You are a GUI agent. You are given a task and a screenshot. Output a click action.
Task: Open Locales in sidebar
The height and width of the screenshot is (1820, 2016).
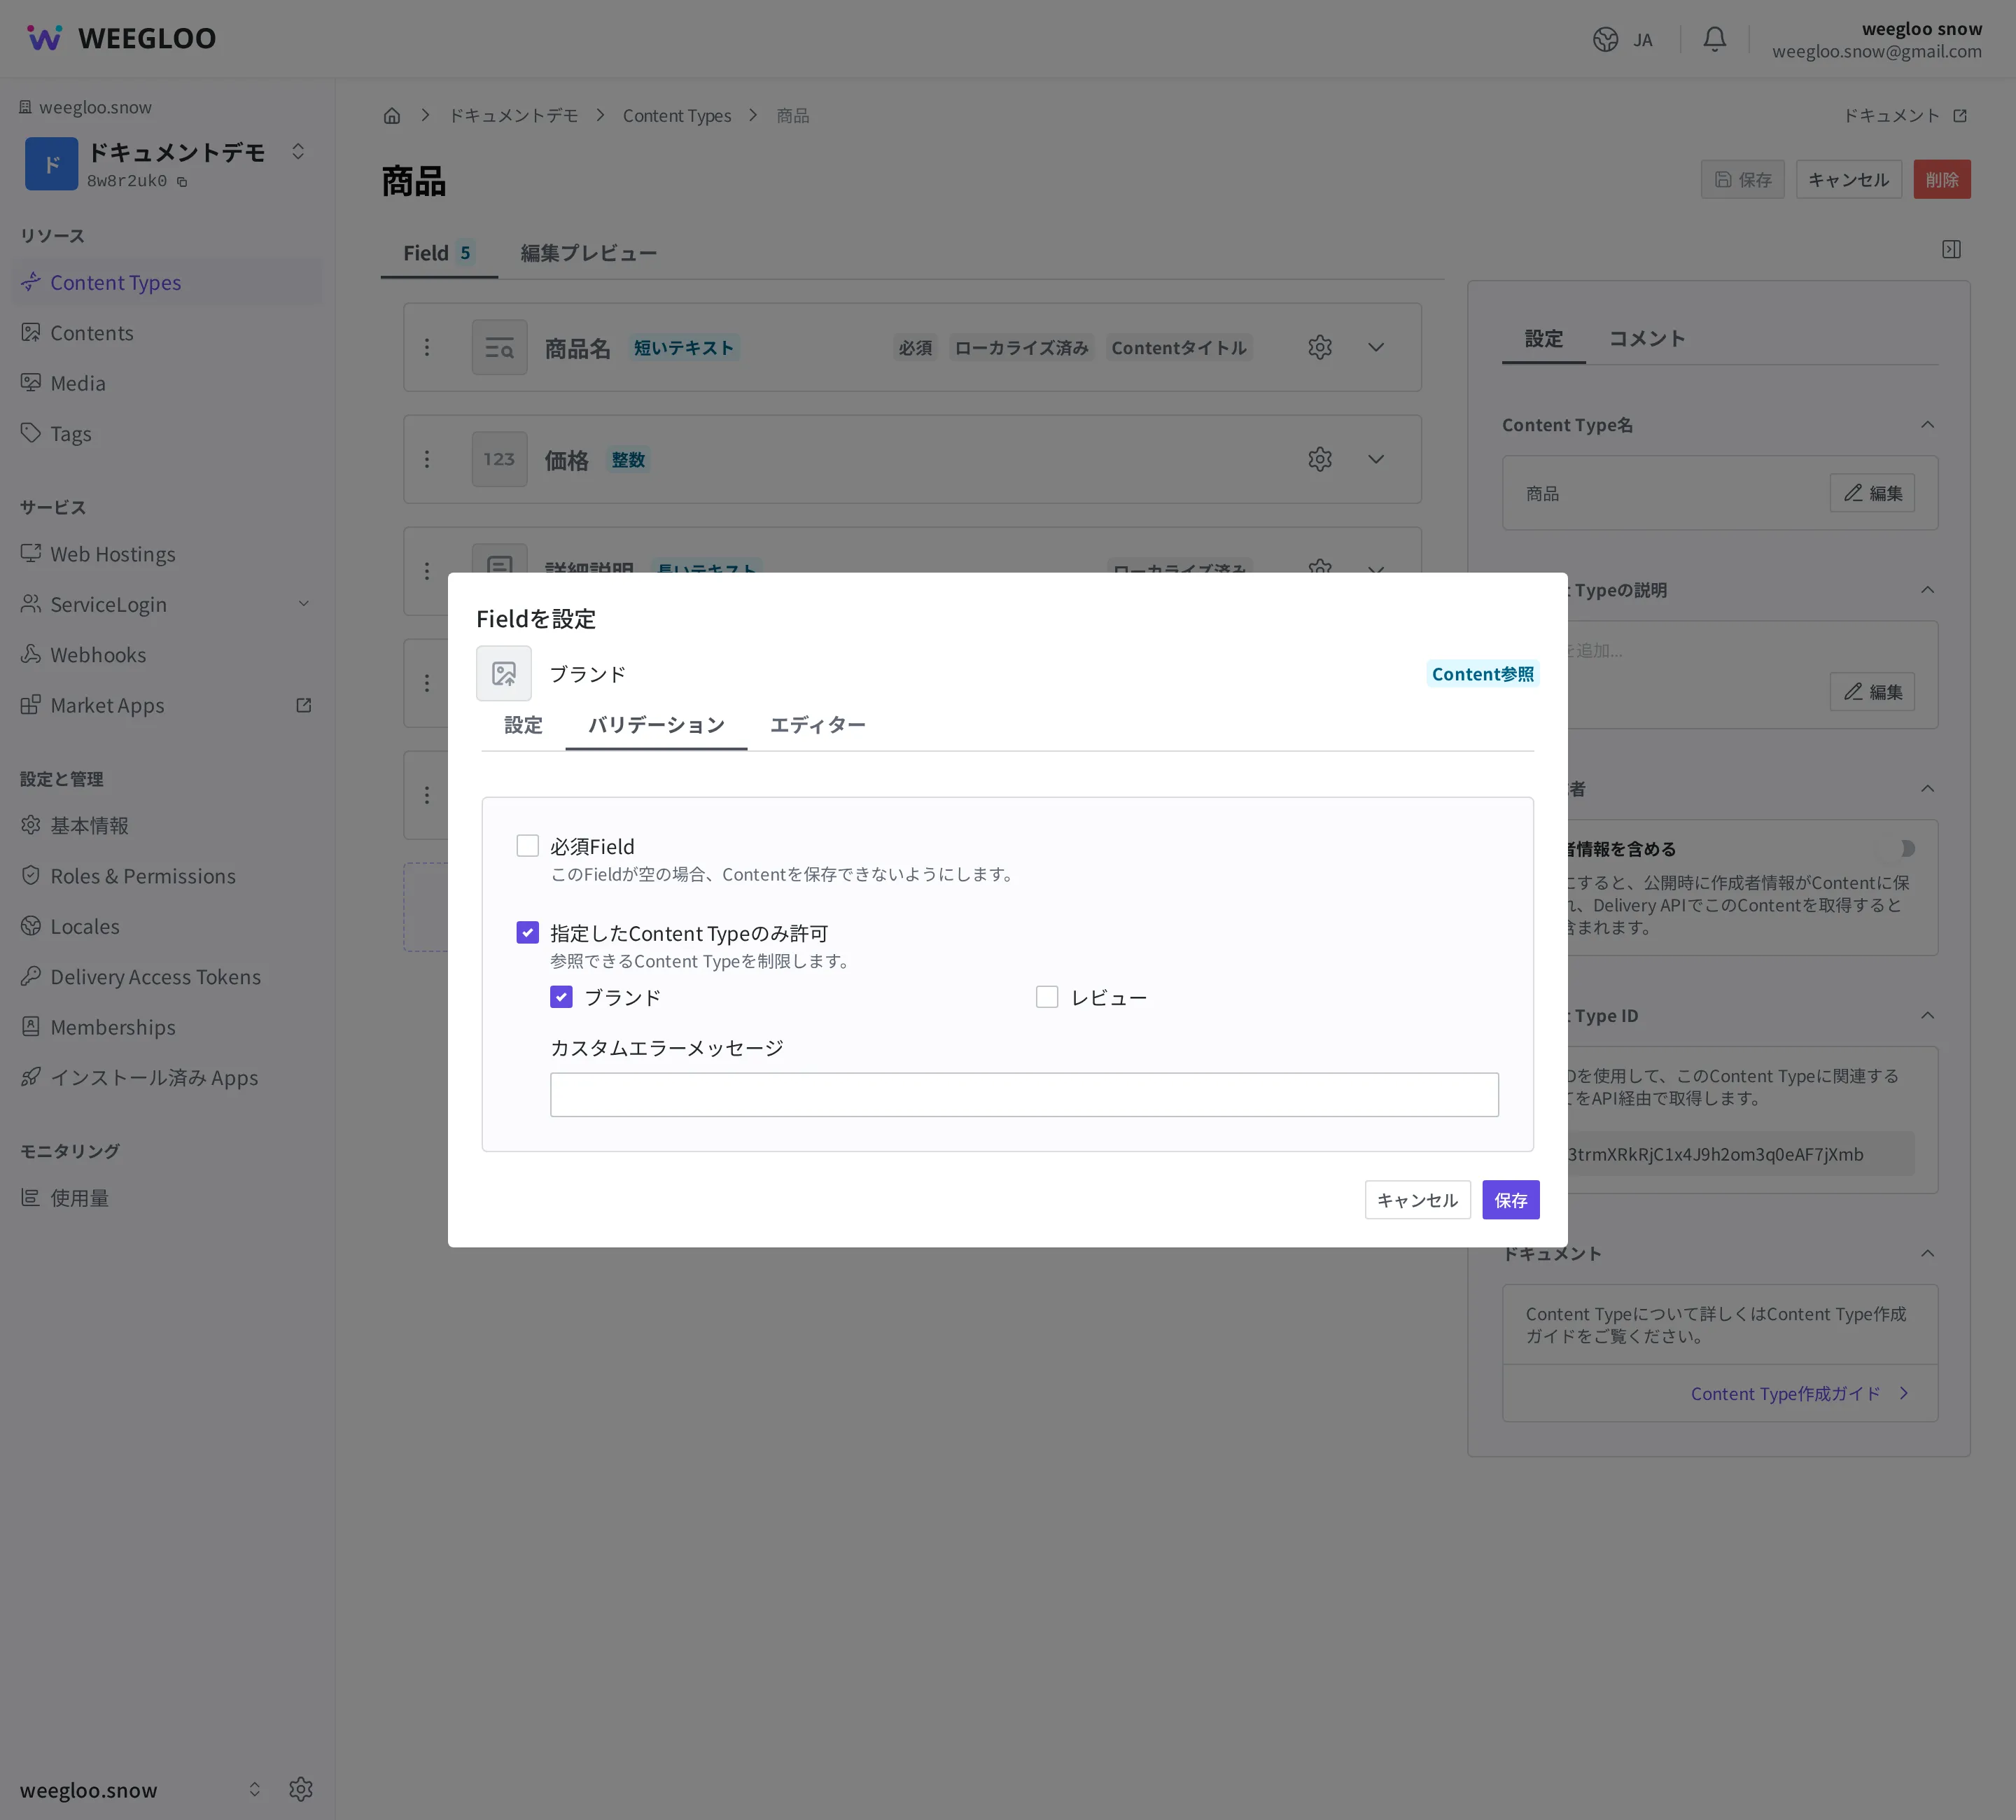coord(167,926)
